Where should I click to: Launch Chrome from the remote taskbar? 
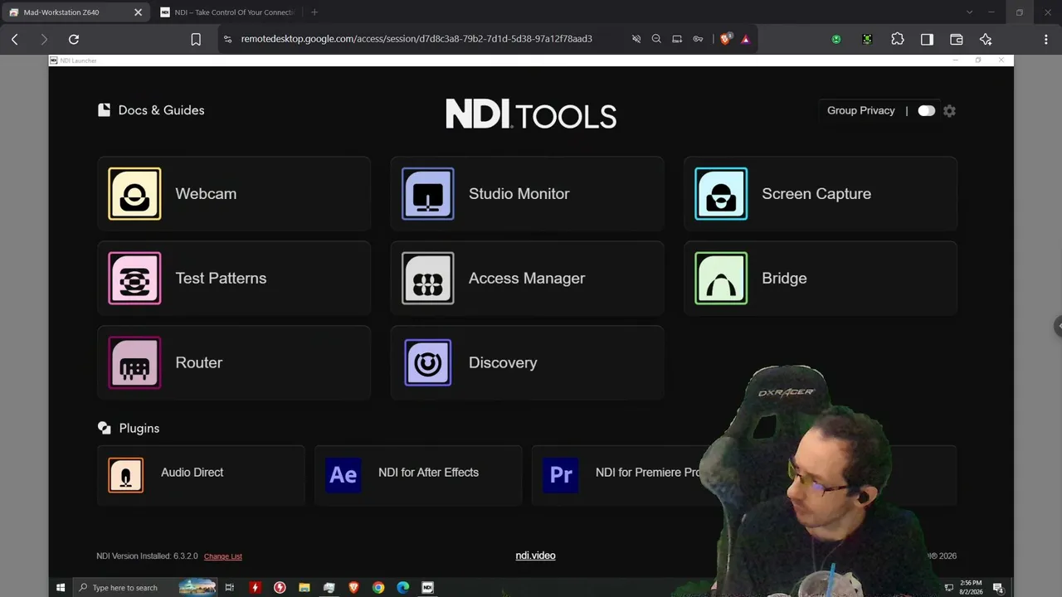[378, 588]
